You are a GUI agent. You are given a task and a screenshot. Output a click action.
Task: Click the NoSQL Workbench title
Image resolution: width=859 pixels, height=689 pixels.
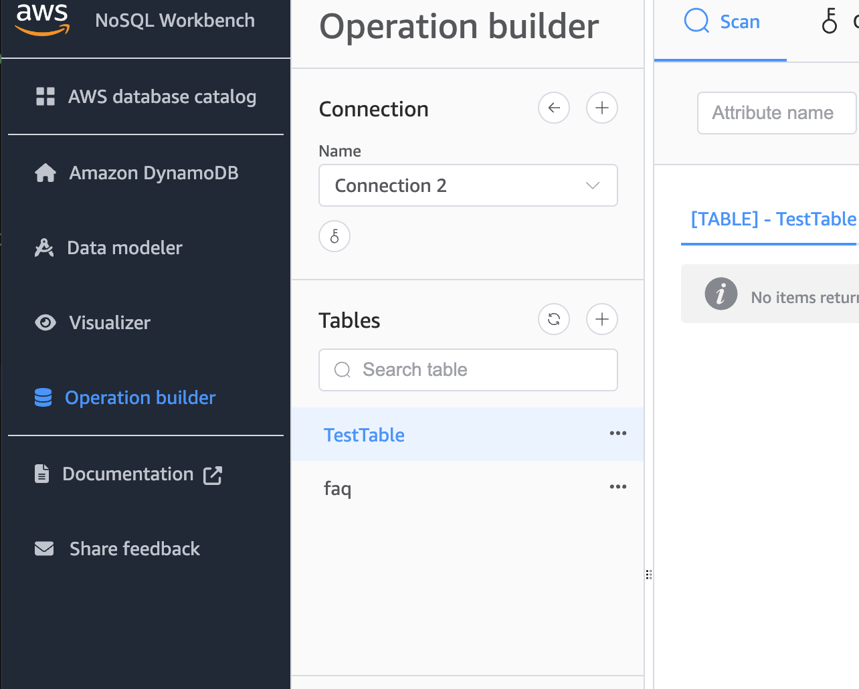tap(175, 20)
